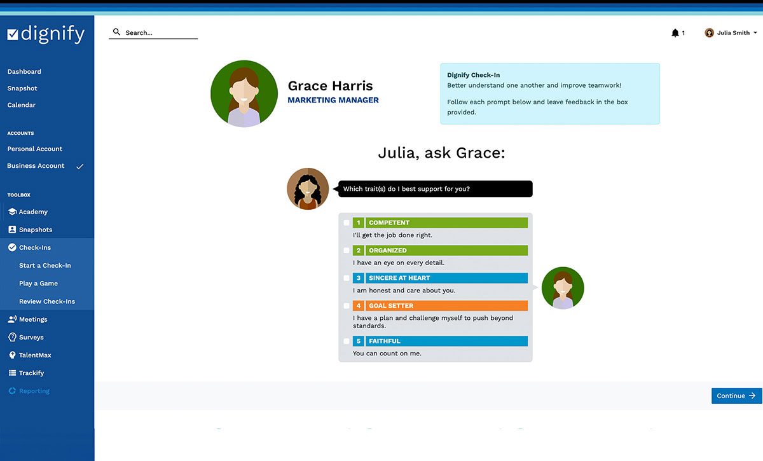Tick the Sincere at Heart checkbox

click(347, 278)
